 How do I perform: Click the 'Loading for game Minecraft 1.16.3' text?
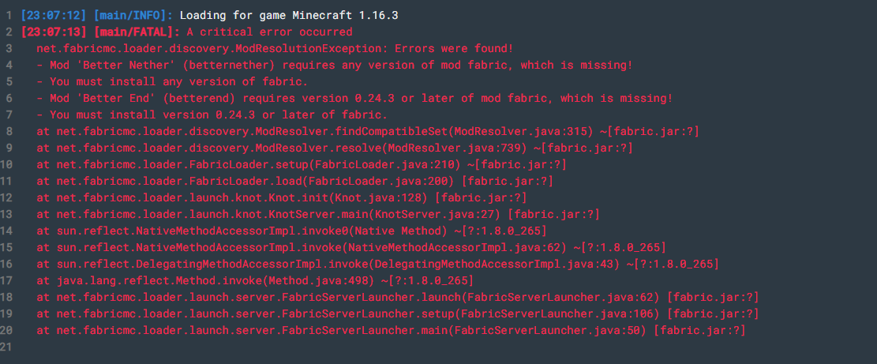point(289,15)
